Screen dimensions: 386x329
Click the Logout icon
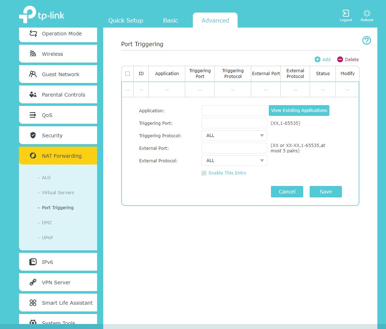[346, 13]
